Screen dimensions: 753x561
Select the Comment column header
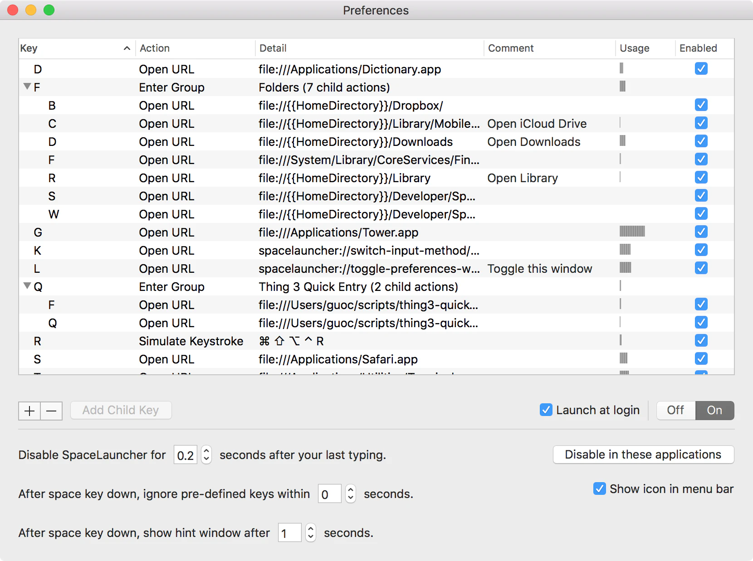pyautogui.click(x=511, y=48)
